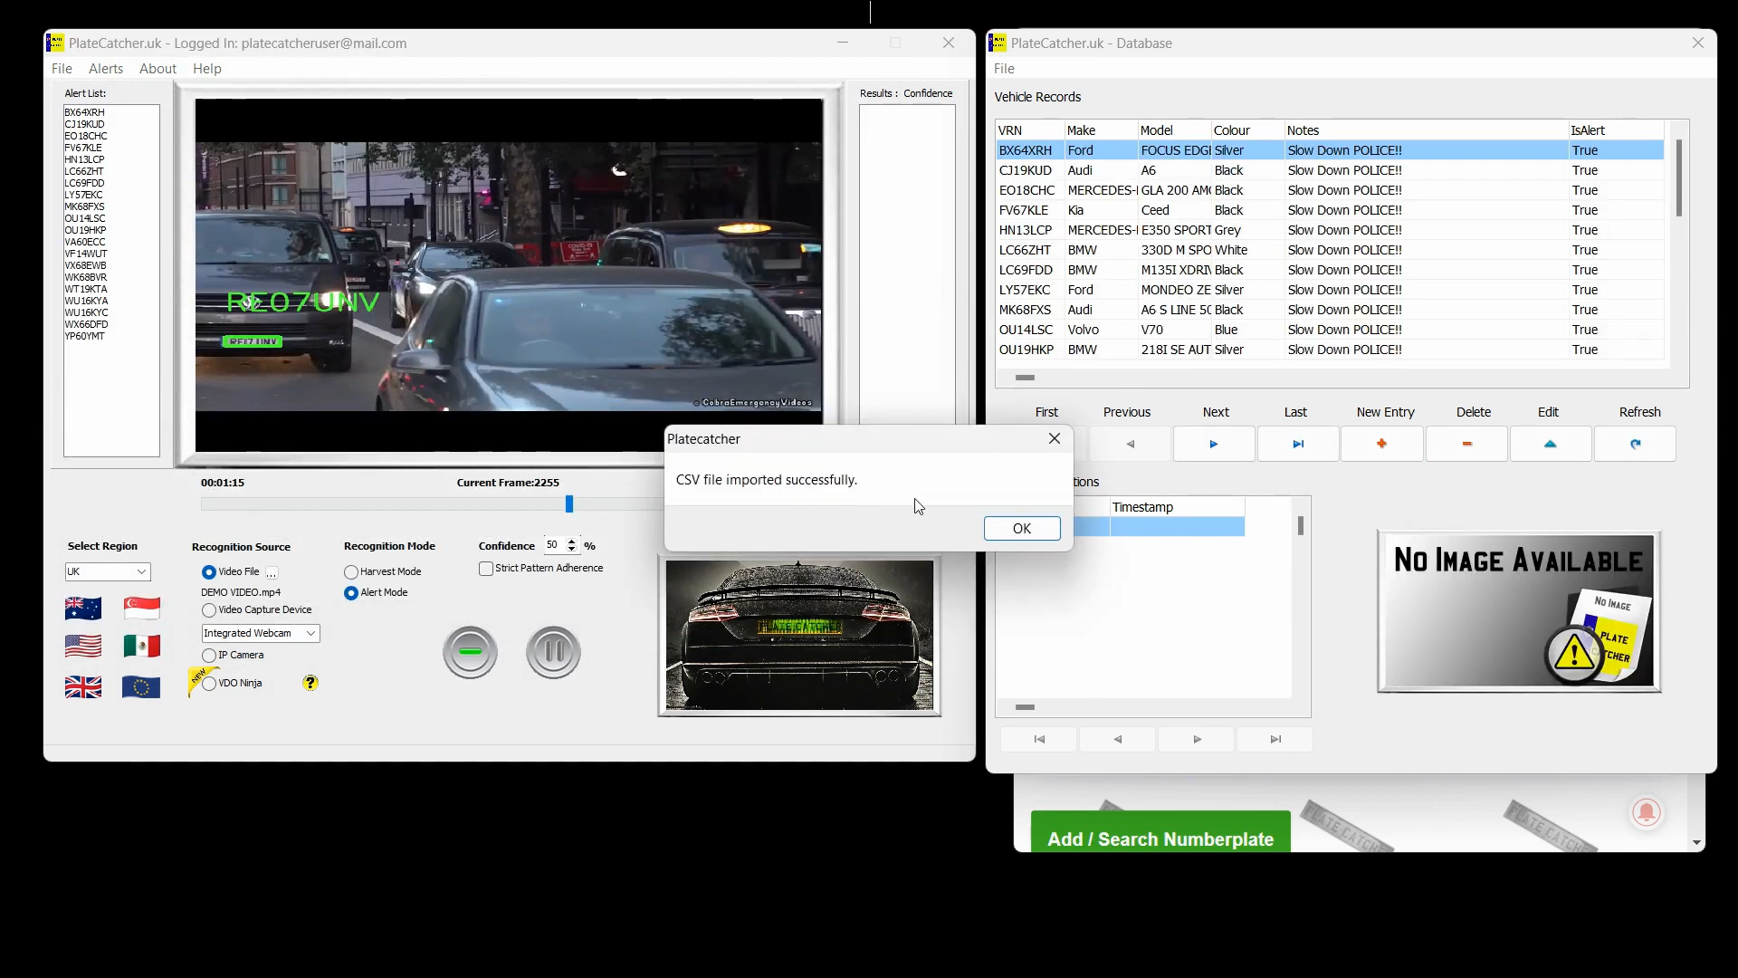Screen dimensions: 1738x978
Task: Click the Vehicle Records vertical scrollbar
Action: click(x=1679, y=178)
